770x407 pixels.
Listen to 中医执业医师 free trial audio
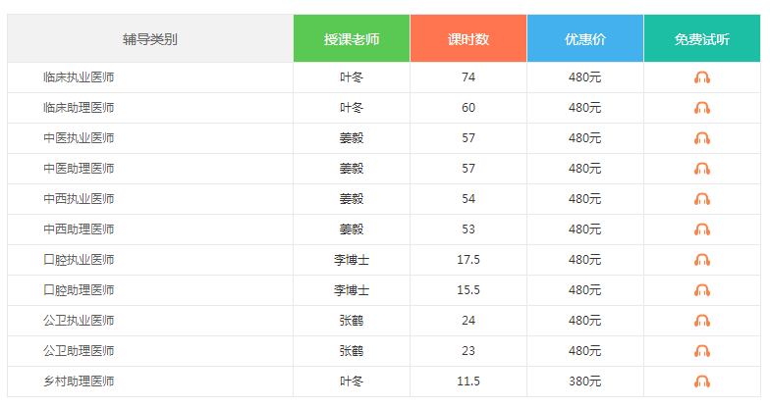(x=702, y=138)
